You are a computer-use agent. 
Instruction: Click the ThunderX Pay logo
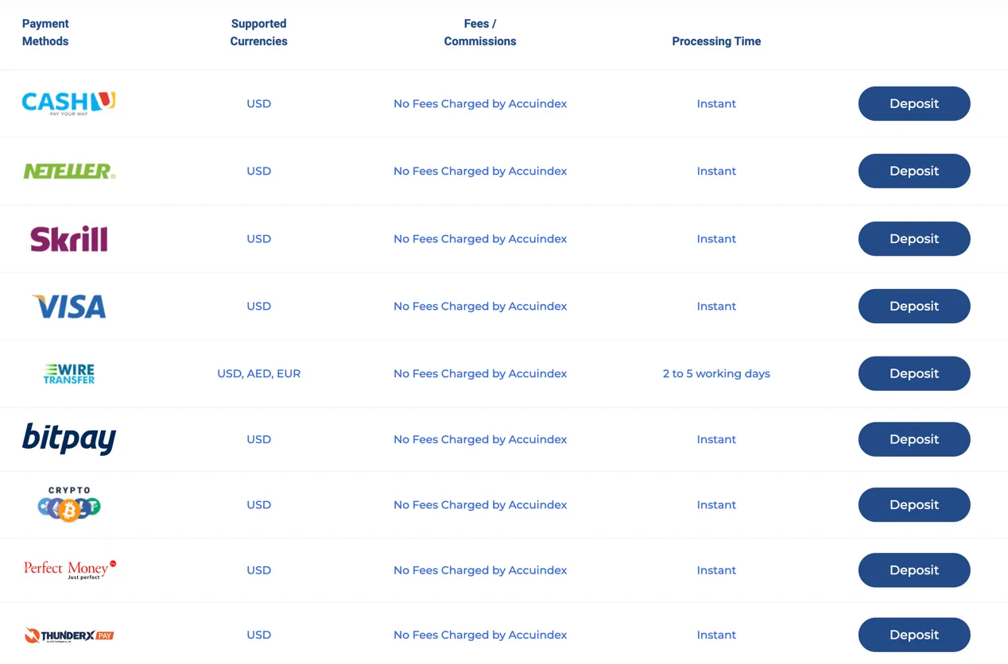coord(69,635)
